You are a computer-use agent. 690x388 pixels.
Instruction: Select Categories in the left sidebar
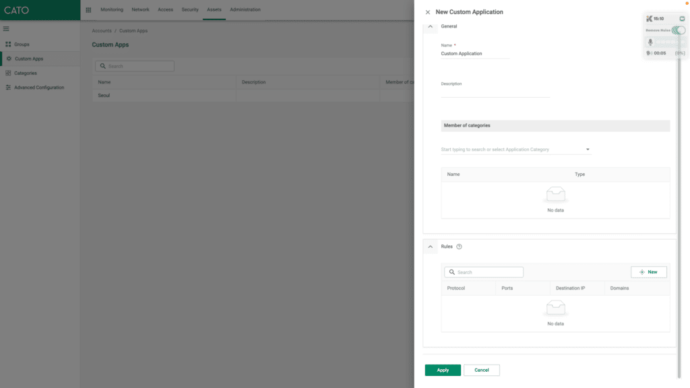pyautogui.click(x=26, y=73)
